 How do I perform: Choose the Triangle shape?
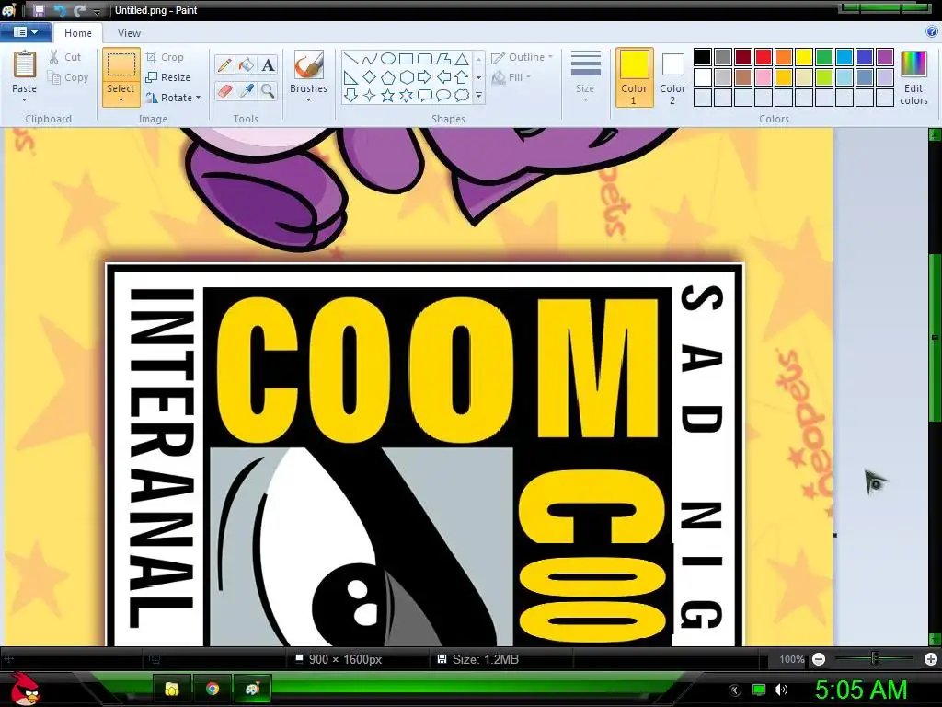(462, 59)
